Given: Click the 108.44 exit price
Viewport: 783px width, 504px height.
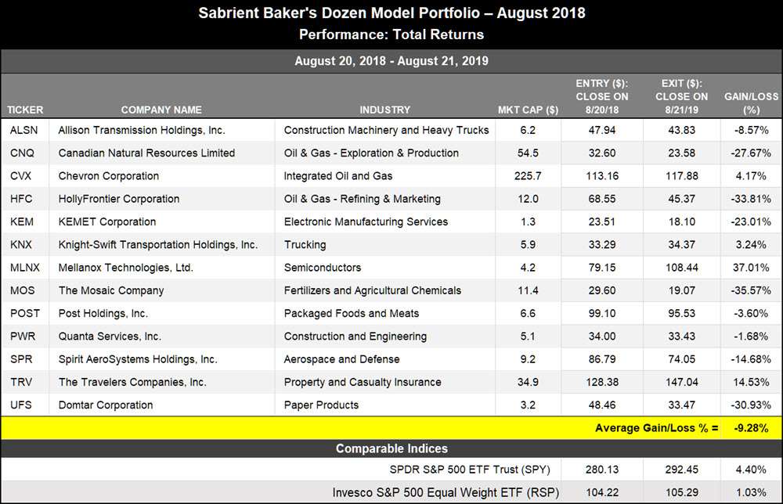Looking at the screenshot, I should pyautogui.click(x=682, y=268).
